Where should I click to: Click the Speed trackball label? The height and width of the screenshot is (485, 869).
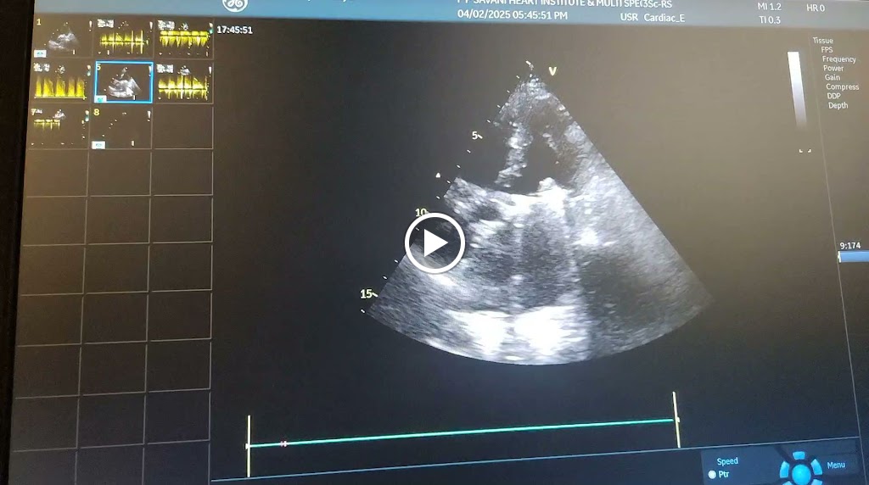click(x=727, y=461)
